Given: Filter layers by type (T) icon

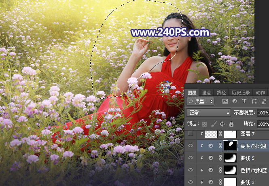Looking at the screenshot, I should [x=244, y=101].
